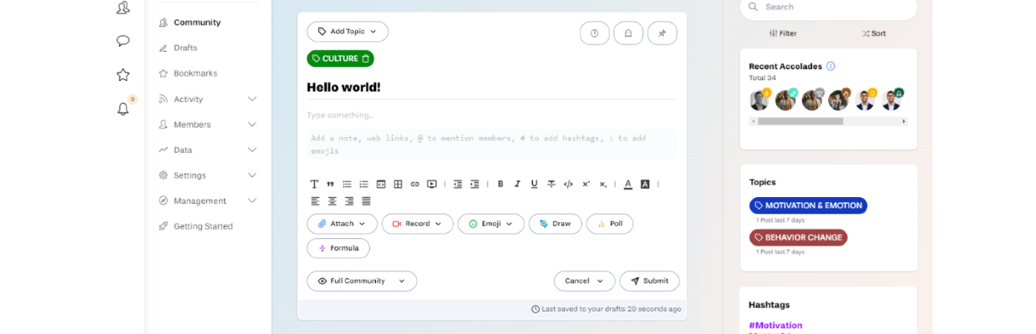Submit the post
Screen dimensions: 1036x334
pyautogui.click(x=649, y=281)
